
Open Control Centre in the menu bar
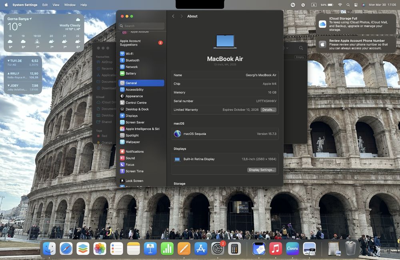pyautogui.click(x=356, y=5)
